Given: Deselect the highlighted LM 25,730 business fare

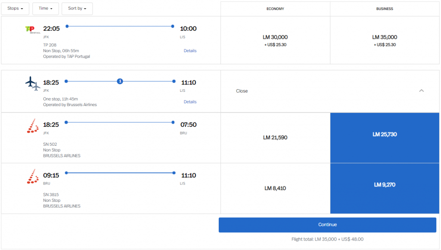Looking at the screenshot, I should pyautogui.click(x=385, y=134).
